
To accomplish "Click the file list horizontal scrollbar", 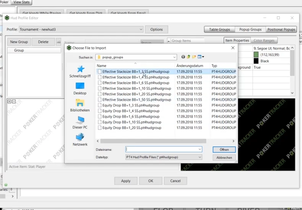I will (153, 141).
